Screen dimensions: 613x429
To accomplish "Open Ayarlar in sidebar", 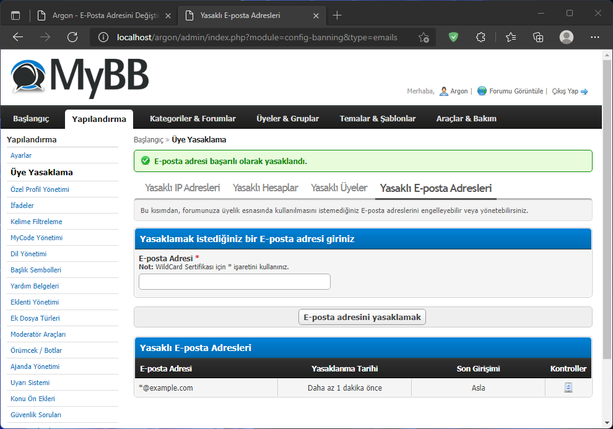I will click(21, 155).
